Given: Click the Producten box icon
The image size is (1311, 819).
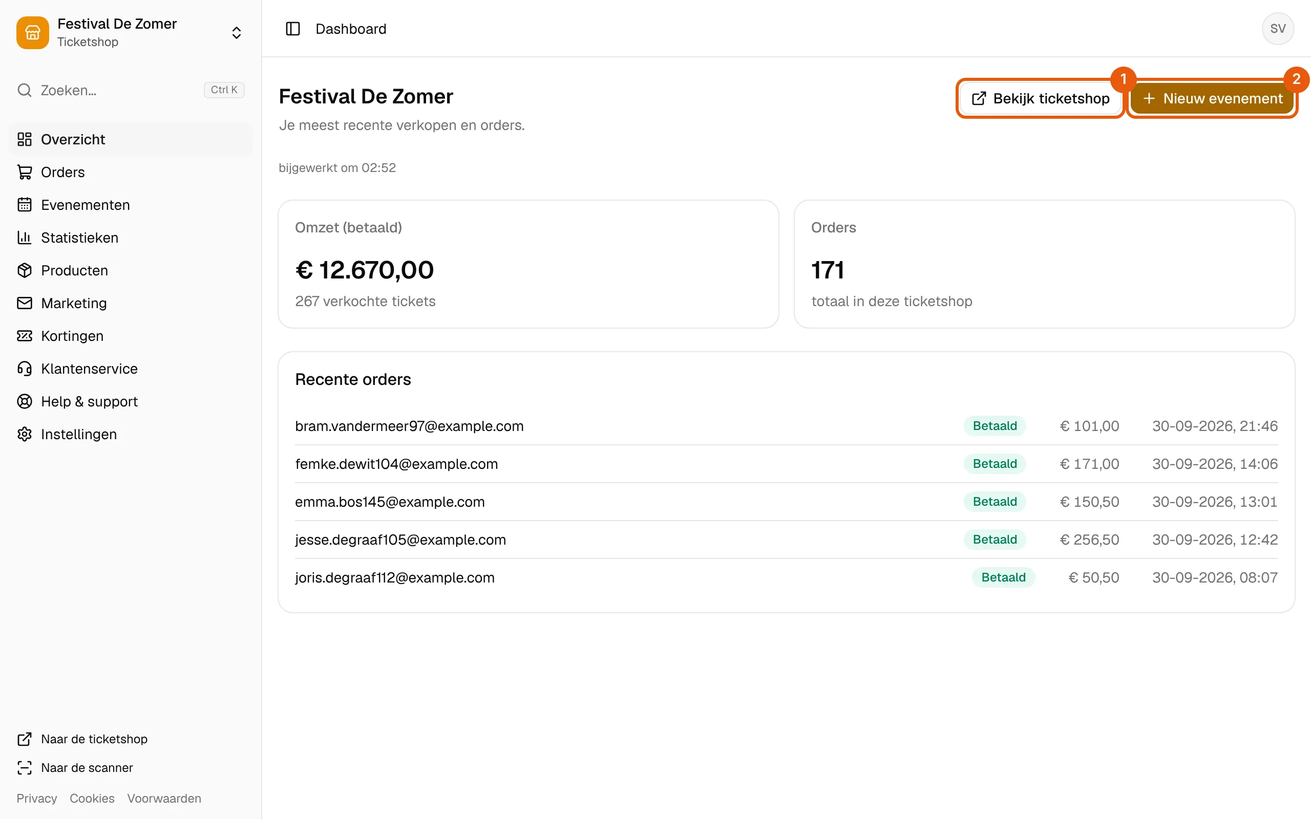Looking at the screenshot, I should tap(25, 270).
